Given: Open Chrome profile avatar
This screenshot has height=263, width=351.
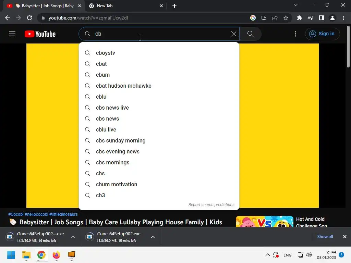Looking at the screenshot, I should pyautogui.click(x=332, y=18).
